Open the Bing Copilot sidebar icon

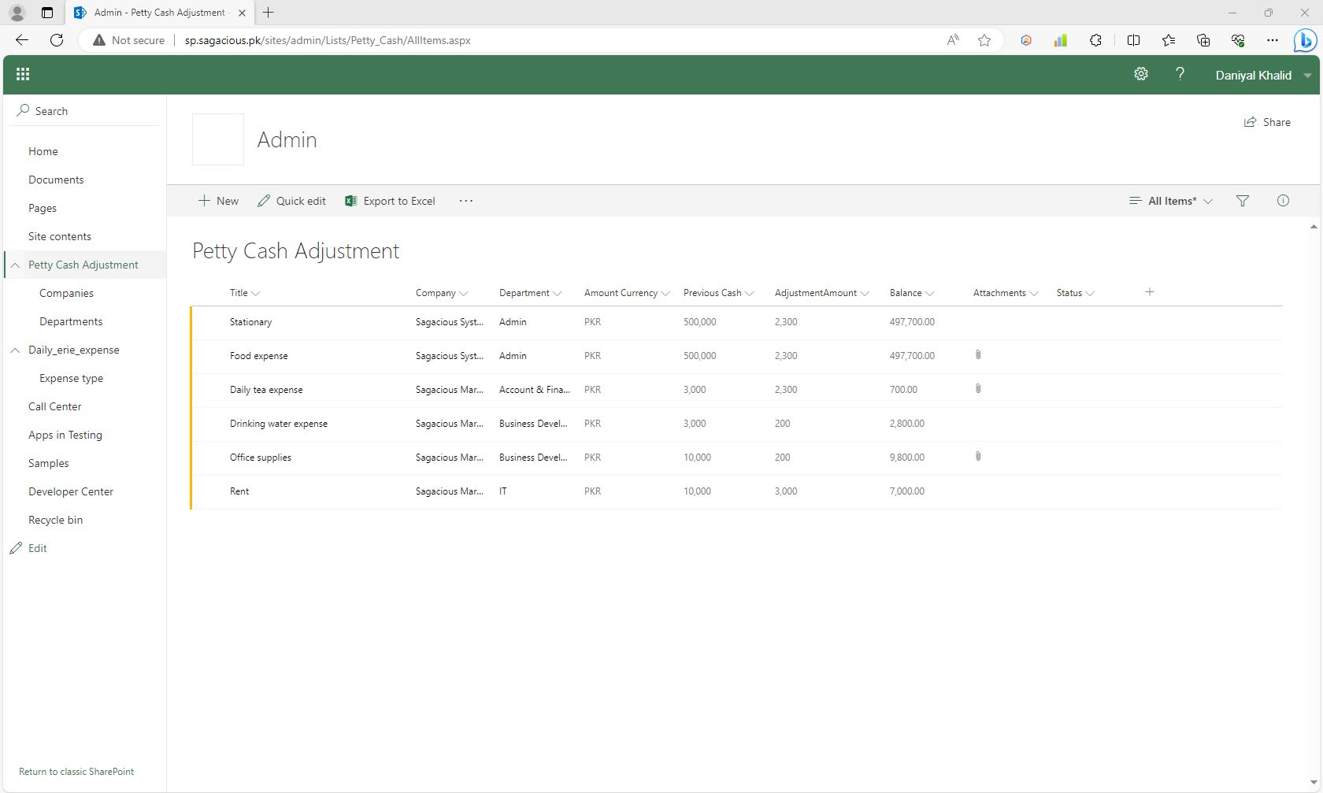1304,40
